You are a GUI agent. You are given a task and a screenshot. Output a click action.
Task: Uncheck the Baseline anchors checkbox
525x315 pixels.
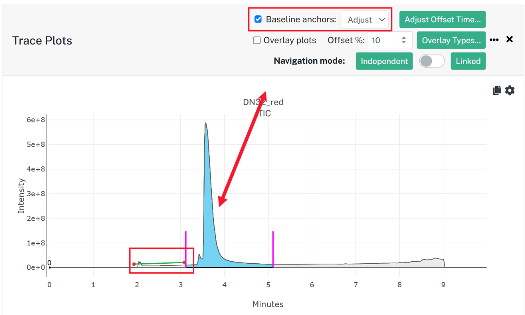258,19
